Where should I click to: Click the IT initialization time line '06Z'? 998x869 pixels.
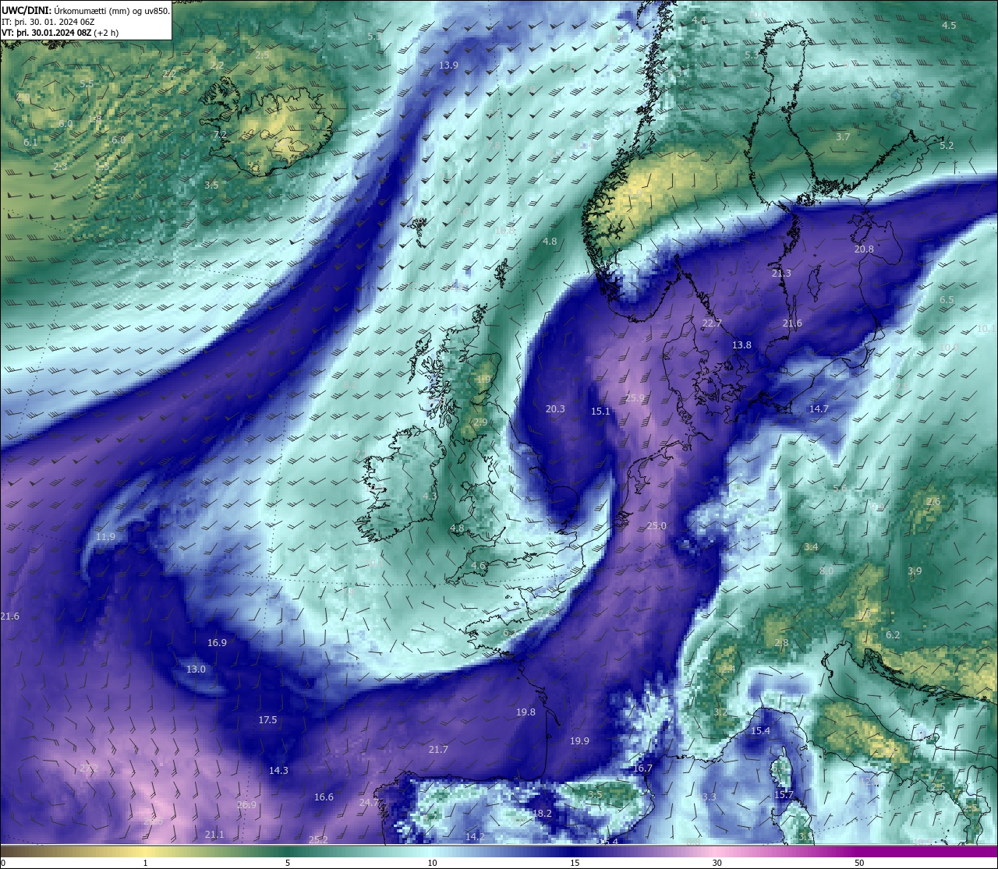coord(48,22)
